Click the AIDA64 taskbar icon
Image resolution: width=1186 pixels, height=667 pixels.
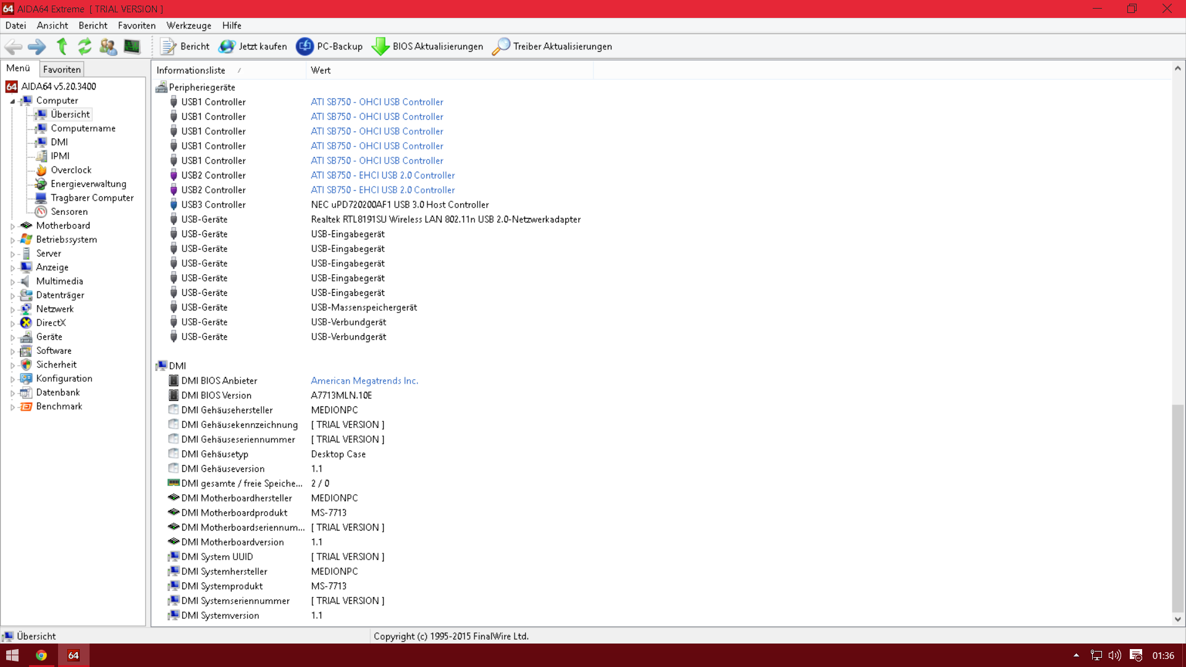(74, 655)
